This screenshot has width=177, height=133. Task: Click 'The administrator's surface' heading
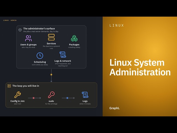coord(39,29)
